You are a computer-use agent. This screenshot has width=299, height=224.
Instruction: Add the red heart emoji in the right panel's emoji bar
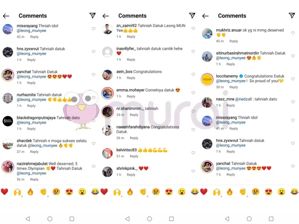pyautogui.click(x=204, y=192)
